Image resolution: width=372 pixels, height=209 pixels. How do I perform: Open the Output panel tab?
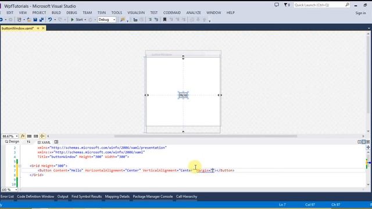coord(63,196)
